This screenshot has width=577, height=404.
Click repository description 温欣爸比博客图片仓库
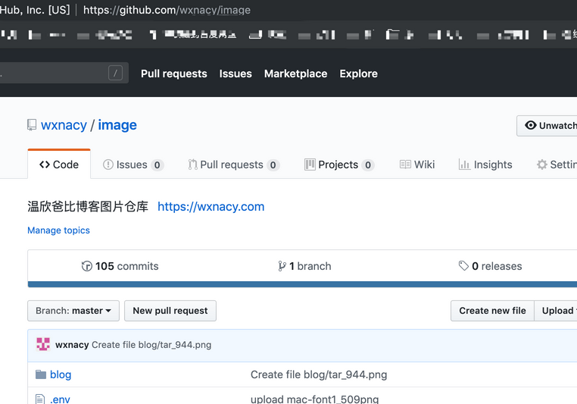click(x=88, y=207)
